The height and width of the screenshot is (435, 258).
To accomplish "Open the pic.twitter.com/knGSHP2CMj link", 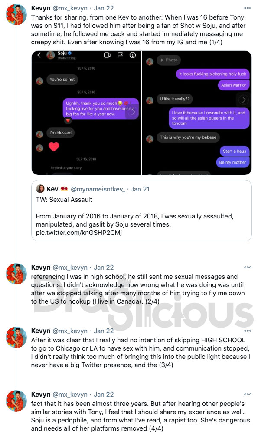I will [79, 232].
